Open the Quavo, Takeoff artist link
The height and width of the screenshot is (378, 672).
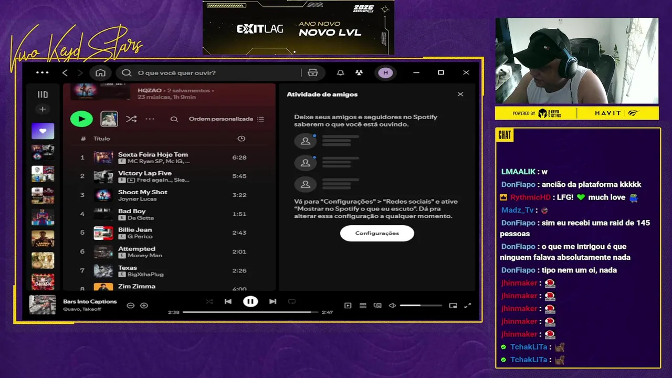[x=82, y=309]
